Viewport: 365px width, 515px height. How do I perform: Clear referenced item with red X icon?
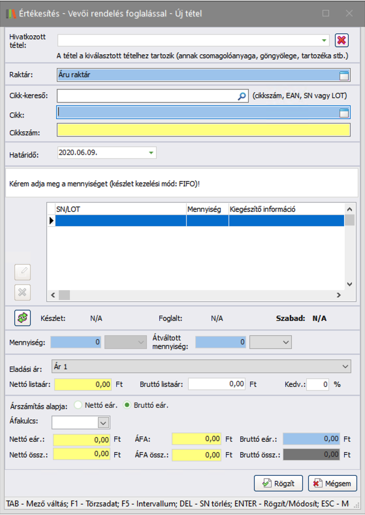[x=341, y=41]
